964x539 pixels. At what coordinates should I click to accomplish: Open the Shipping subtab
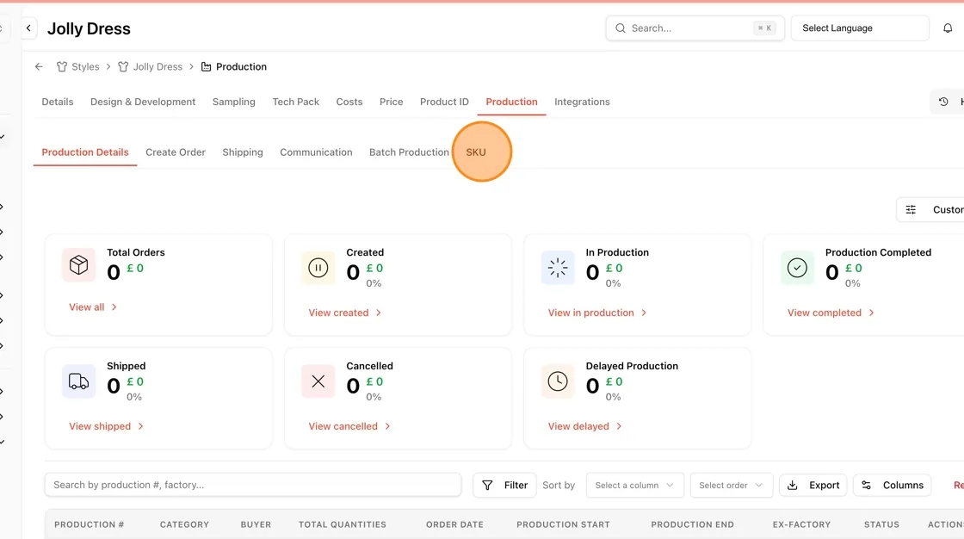coord(243,152)
